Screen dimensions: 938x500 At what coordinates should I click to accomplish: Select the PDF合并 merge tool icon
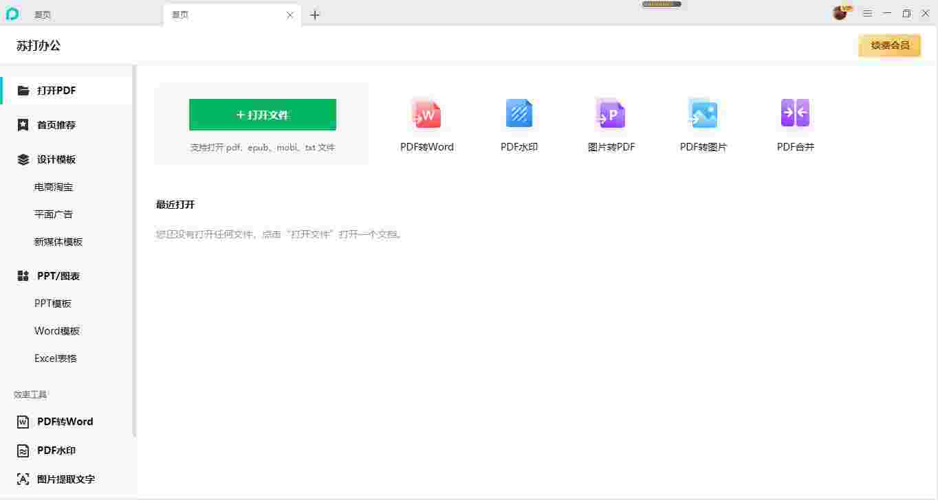pos(795,113)
